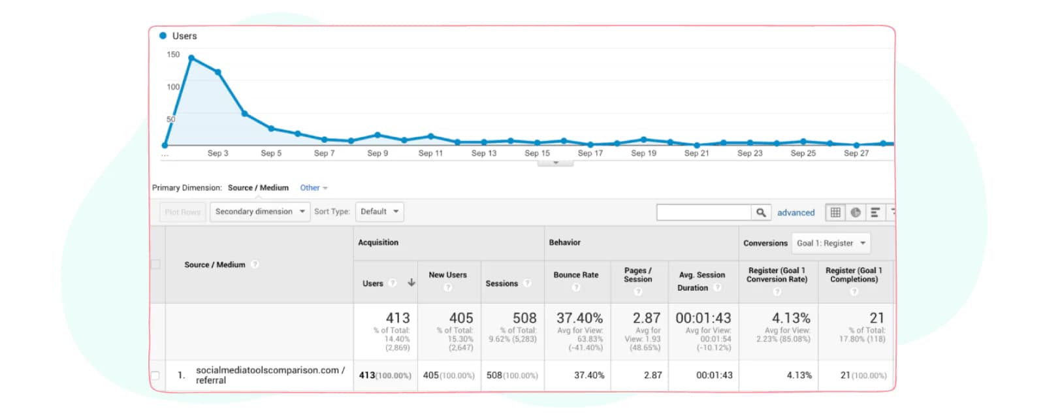The width and height of the screenshot is (1045, 418).
Task: Tick the select-all checkbox in table header
Action: coord(155,265)
